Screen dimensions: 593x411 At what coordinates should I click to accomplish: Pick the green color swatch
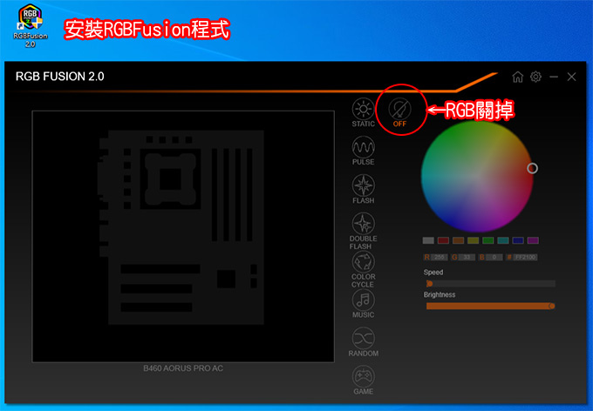[x=487, y=240]
